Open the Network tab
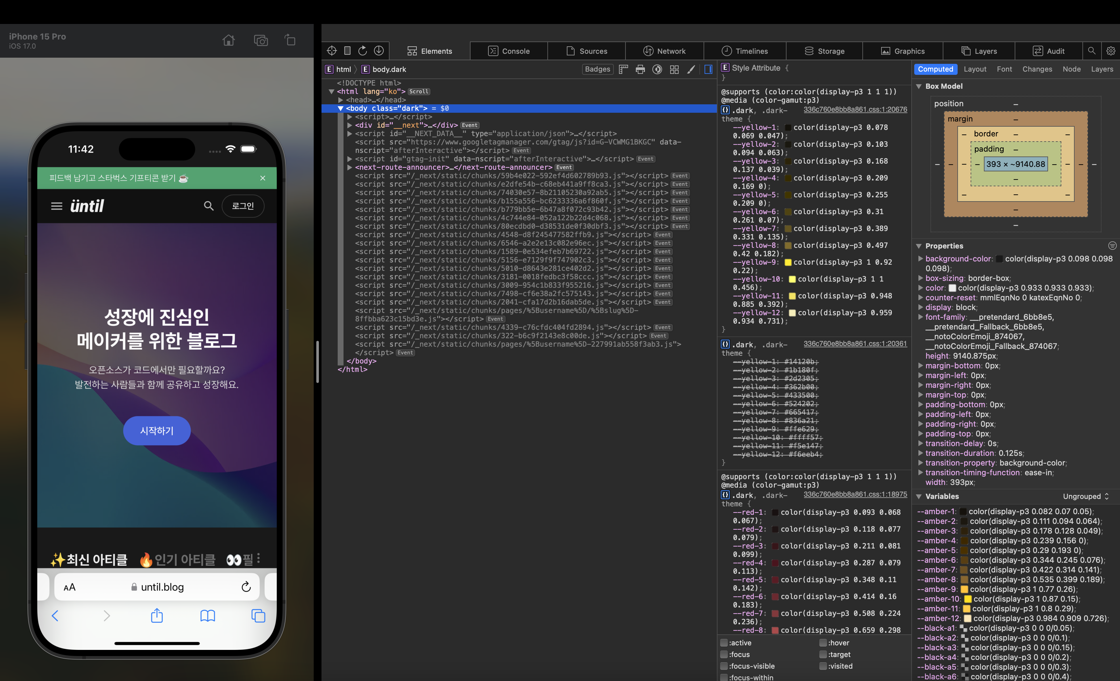Image resolution: width=1120 pixels, height=681 pixels. (665, 51)
